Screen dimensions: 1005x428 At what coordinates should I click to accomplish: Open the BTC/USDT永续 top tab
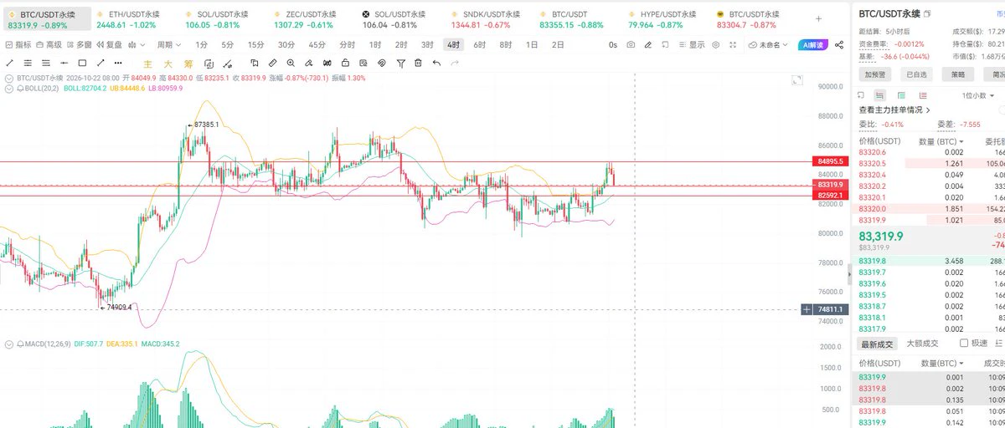(45, 19)
